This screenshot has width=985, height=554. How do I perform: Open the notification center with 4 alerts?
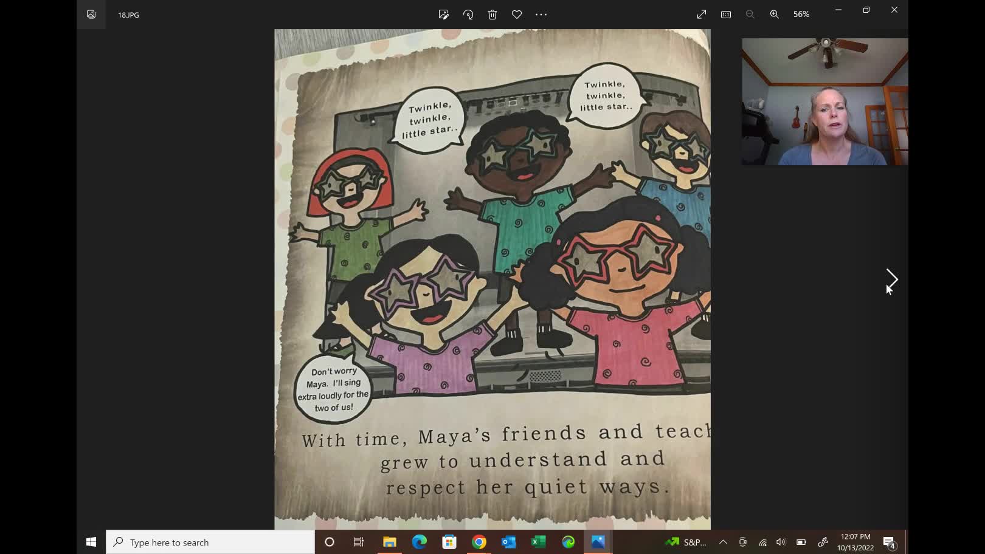(x=890, y=542)
